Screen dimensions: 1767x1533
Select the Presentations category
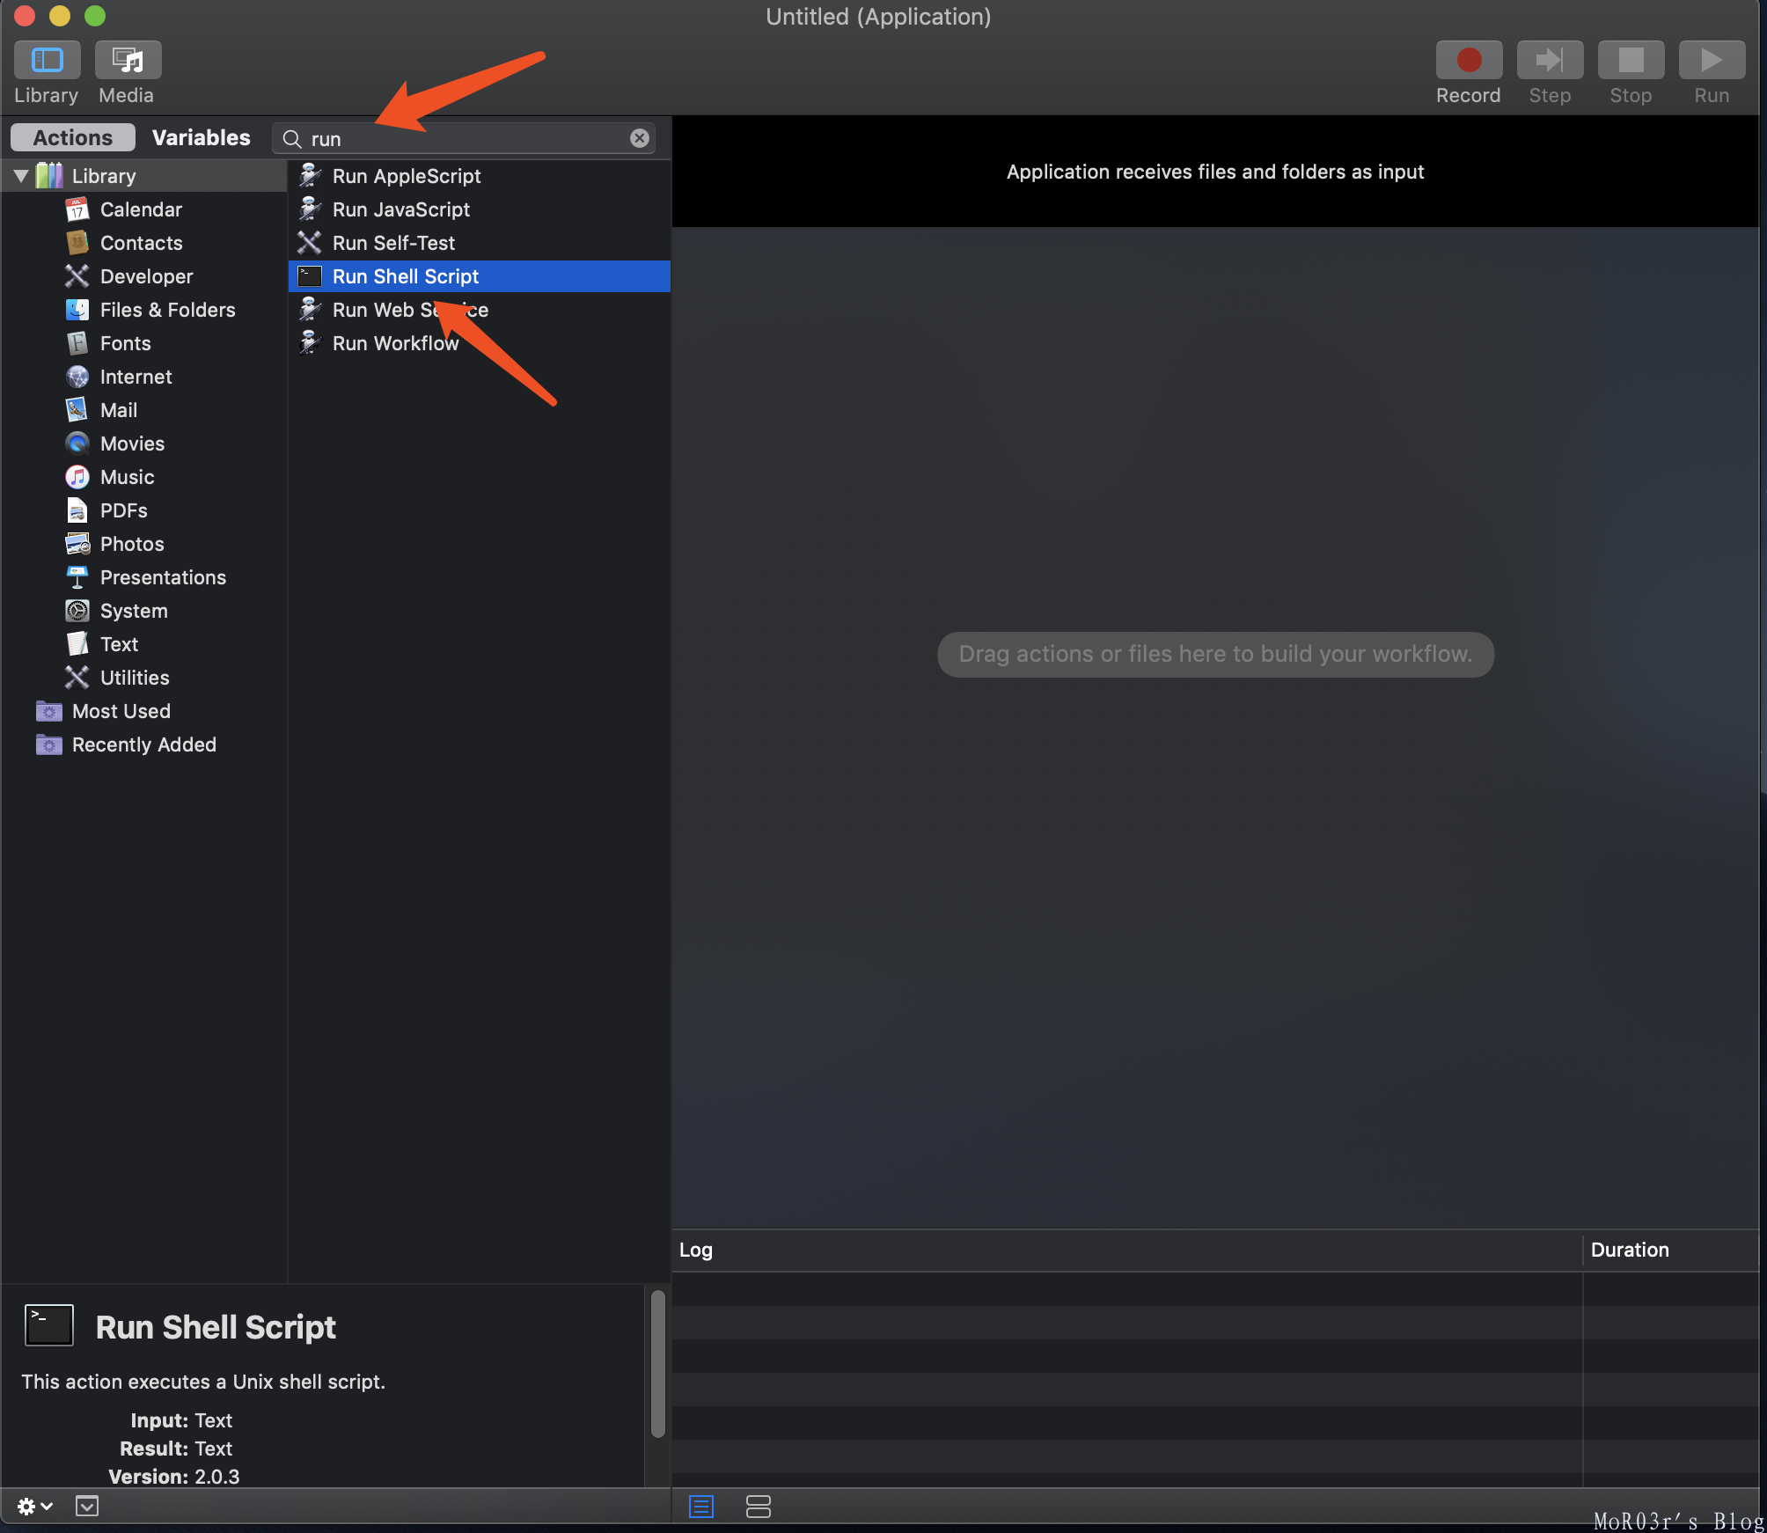[144, 577]
